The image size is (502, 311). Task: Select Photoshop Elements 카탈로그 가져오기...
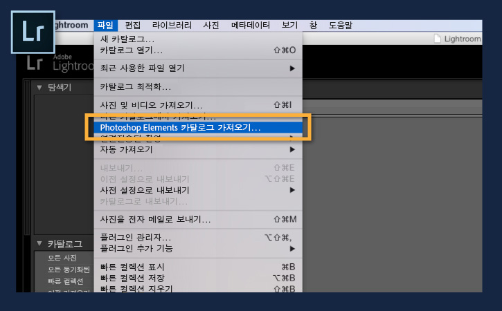(198, 127)
